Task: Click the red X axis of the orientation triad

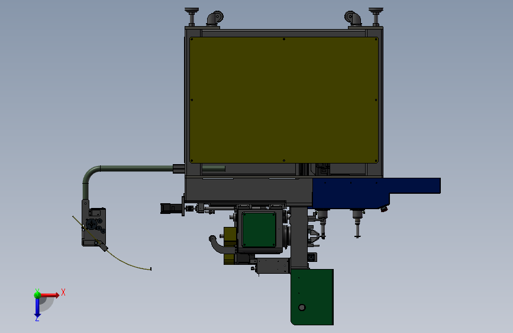Action: point(50,295)
